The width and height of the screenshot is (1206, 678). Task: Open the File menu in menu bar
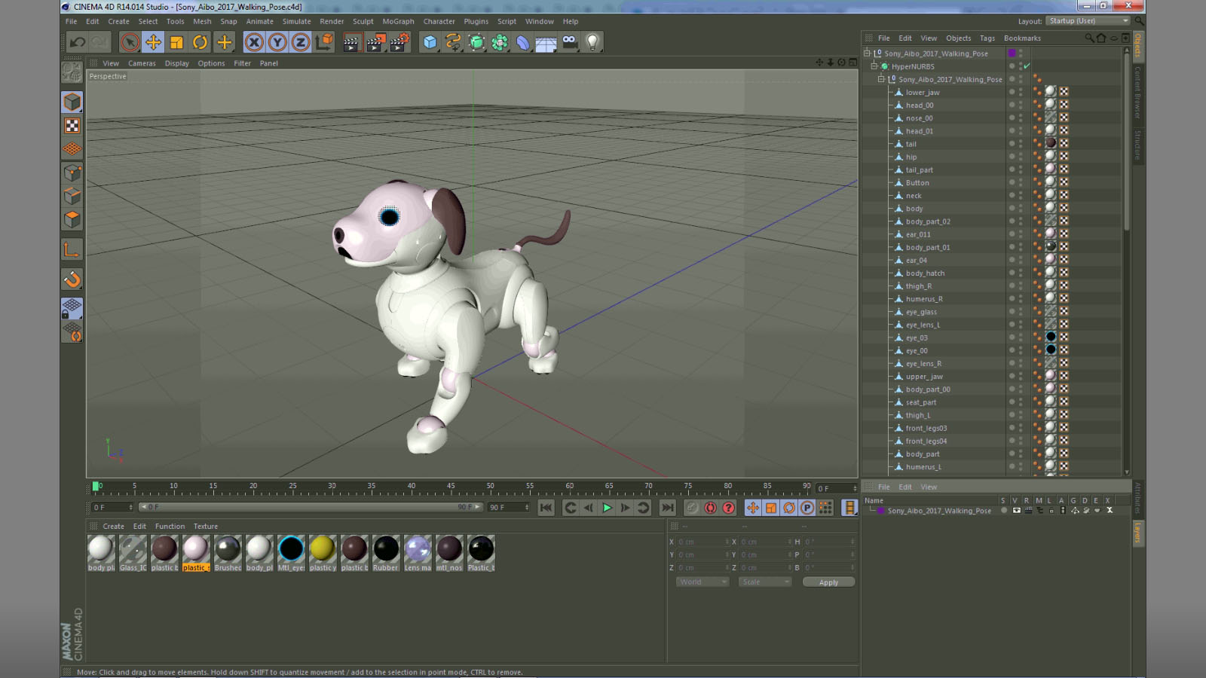[x=72, y=21]
